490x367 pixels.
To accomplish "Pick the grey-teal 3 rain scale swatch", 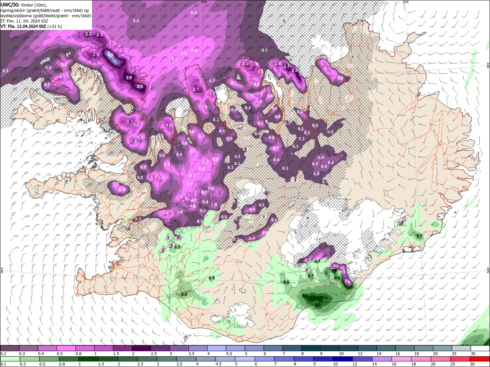I will tap(167, 359).
